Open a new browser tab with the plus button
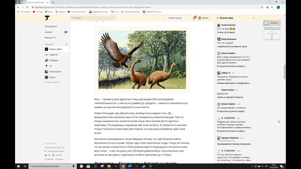 click(53, 2)
